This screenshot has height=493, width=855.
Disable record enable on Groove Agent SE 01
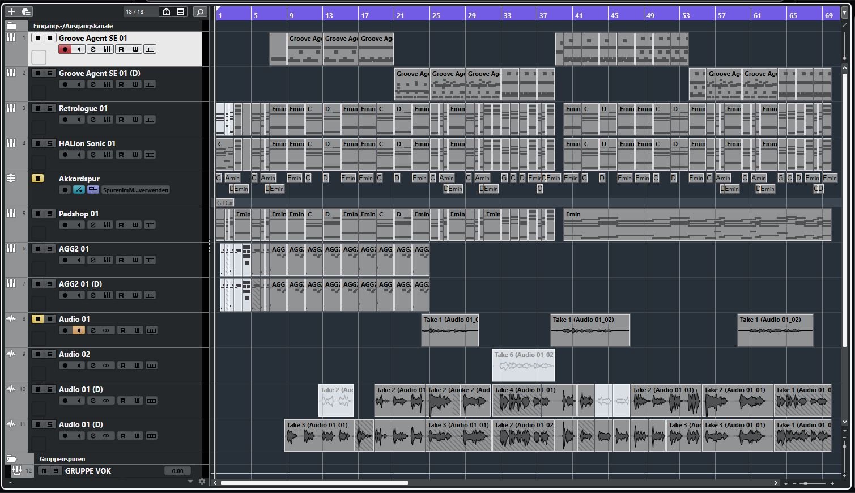pyautogui.click(x=65, y=49)
